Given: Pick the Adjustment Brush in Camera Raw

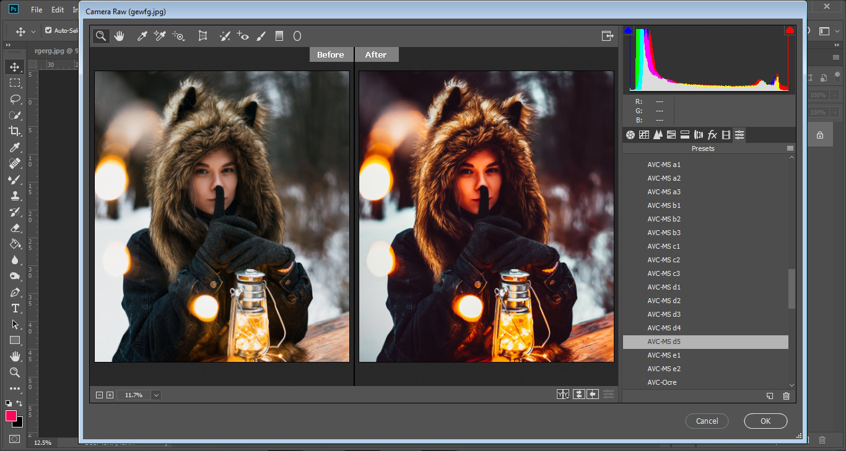Looking at the screenshot, I should click(261, 36).
